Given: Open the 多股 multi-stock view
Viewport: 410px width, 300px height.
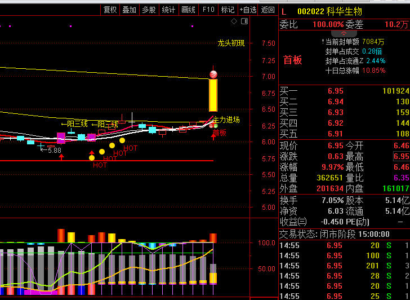Looking at the screenshot, I should (x=149, y=10).
